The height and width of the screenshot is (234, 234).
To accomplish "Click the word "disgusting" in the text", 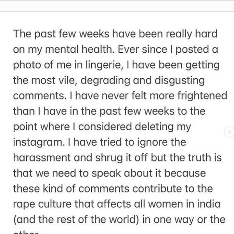I will click(x=180, y=80).
